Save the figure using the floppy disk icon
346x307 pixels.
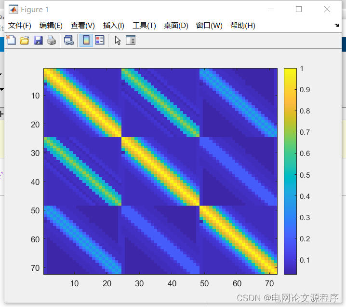coord(38,40)
